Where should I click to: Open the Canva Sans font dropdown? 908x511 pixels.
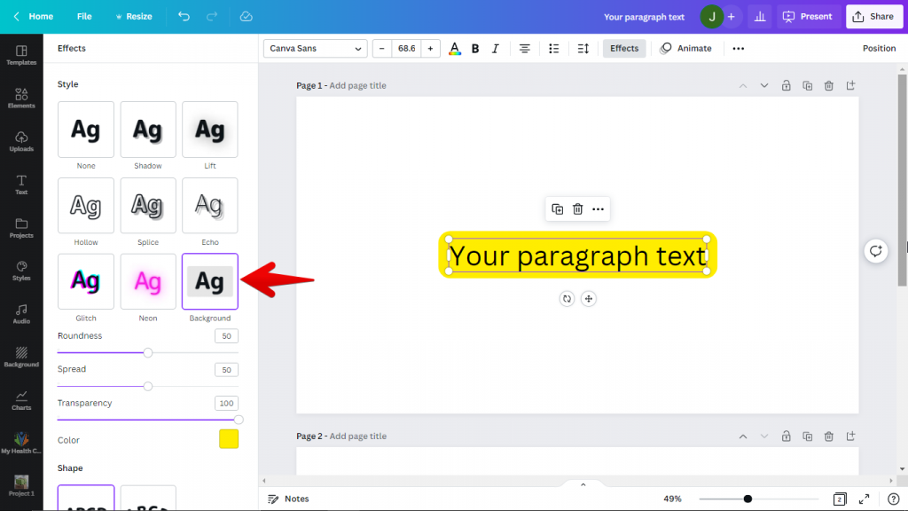[x=315, y=48]
